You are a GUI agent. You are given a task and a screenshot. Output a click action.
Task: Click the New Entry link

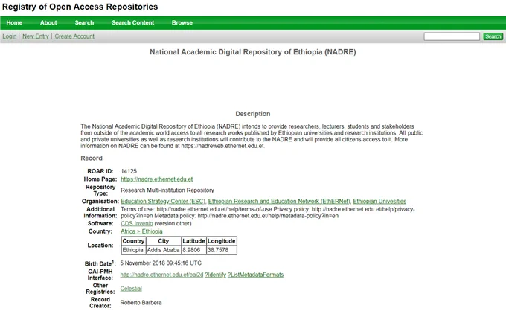pos(36,36)
